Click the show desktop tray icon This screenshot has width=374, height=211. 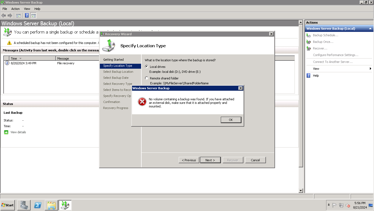(371, 205)
